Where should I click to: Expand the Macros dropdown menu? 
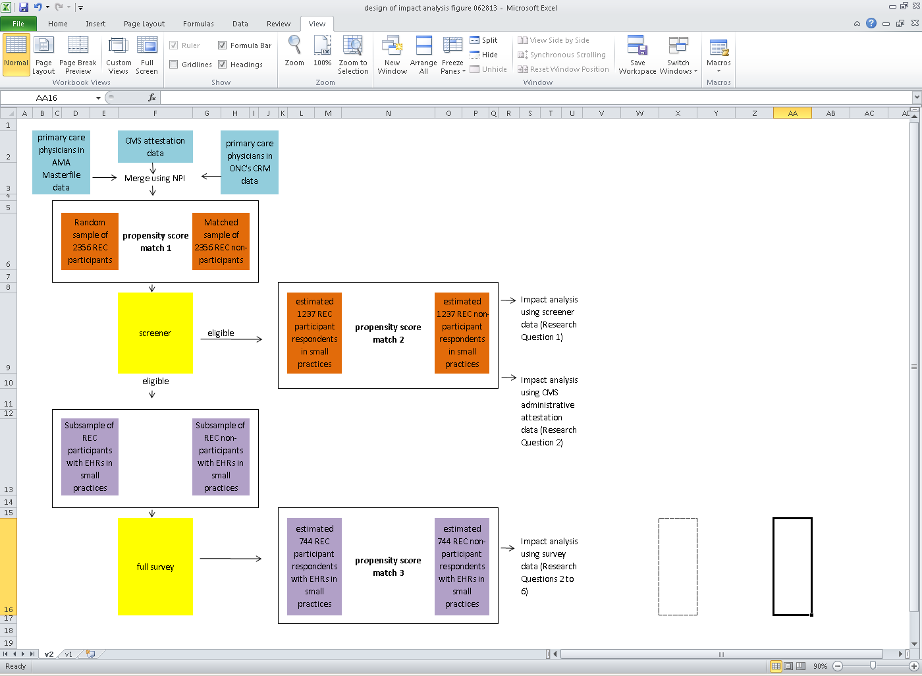pos(719,70)
